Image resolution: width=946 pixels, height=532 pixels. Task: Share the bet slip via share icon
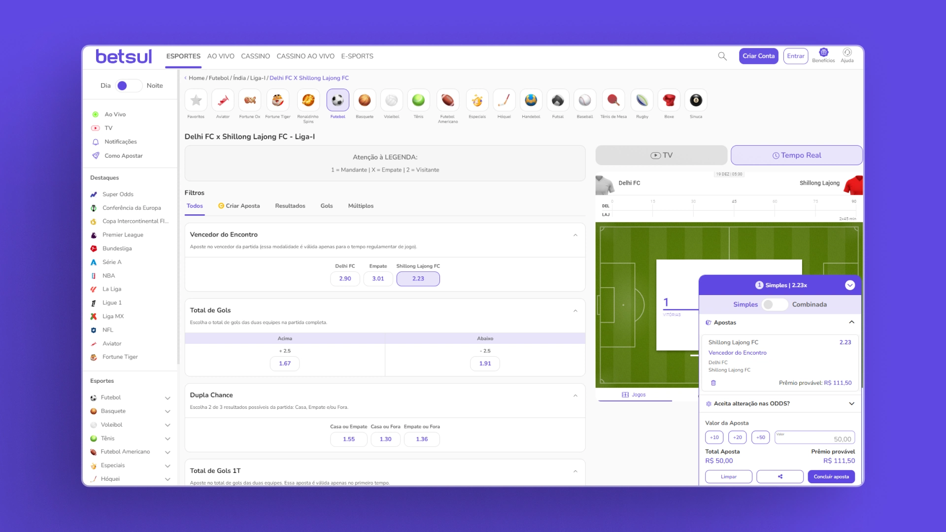(x=780, y=476)
